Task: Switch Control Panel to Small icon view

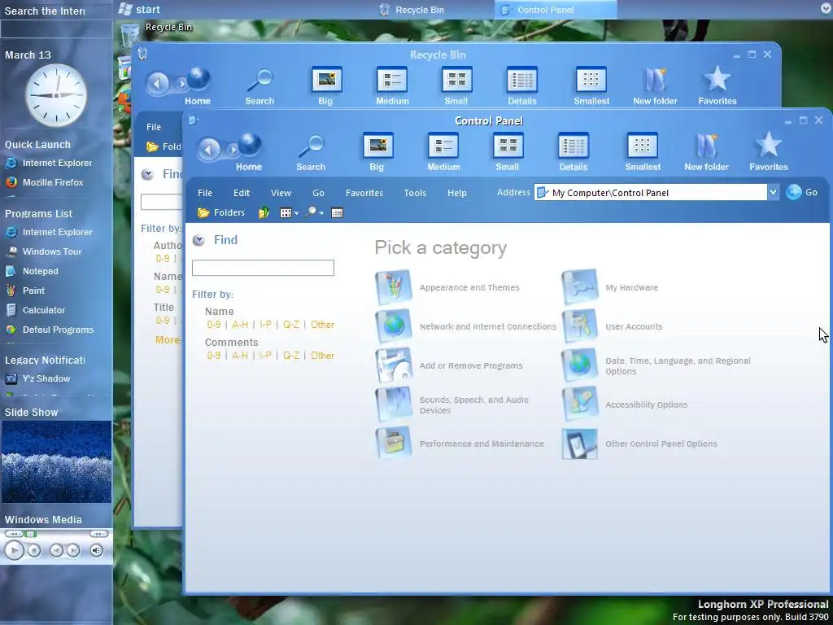Action: (508, 152)
